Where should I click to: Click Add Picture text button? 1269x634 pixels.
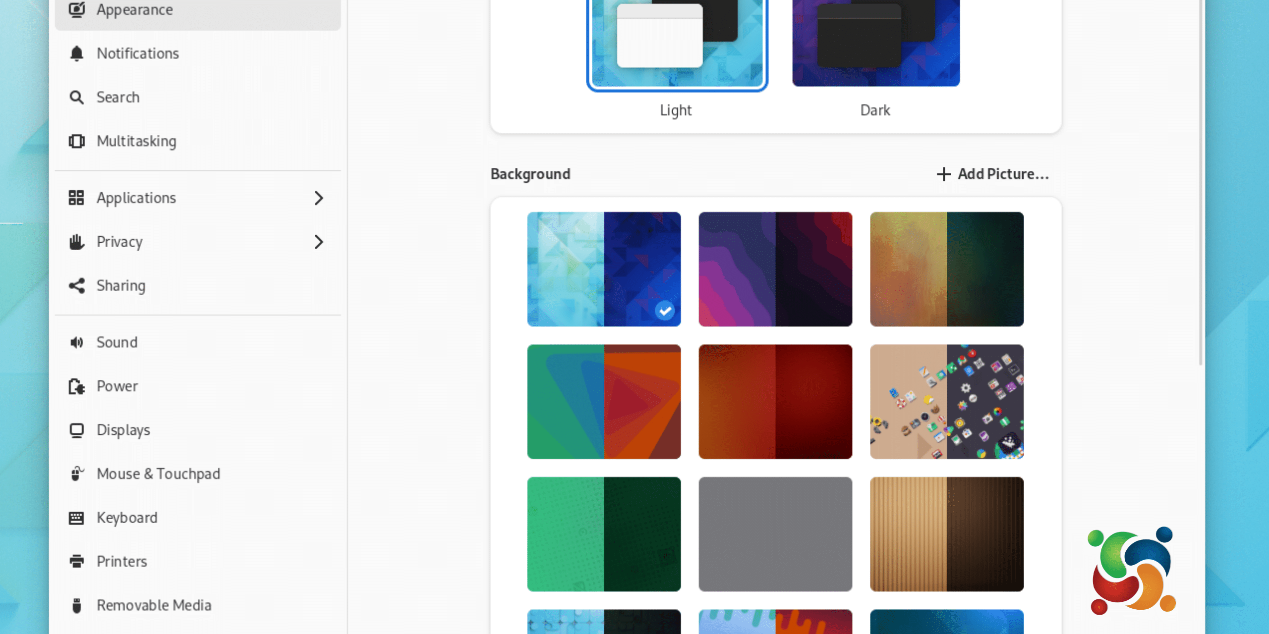coord(1003,174)
